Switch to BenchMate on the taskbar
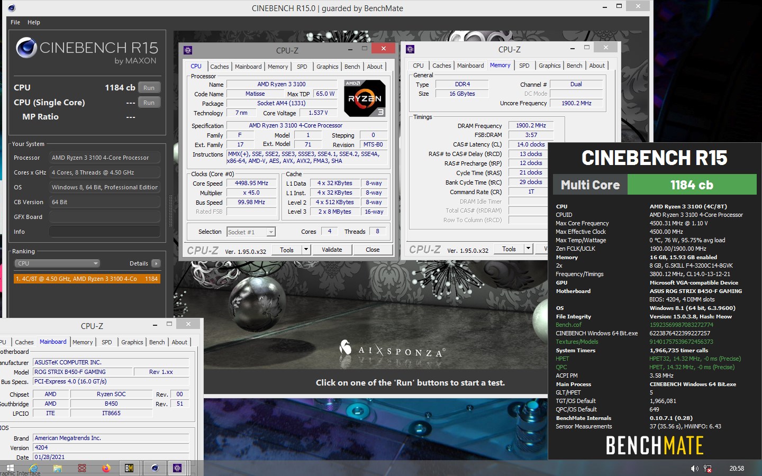 point(129,468)
